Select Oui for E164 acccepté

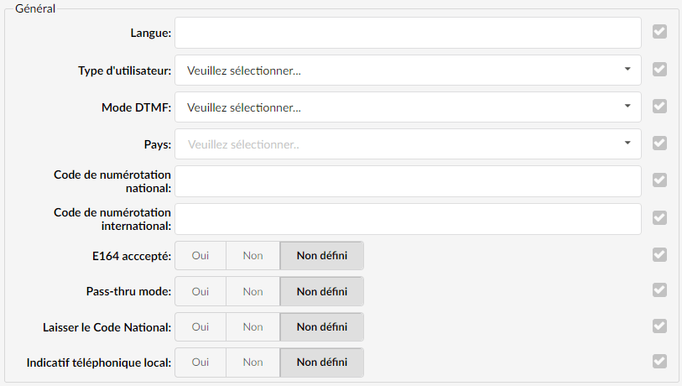(200, 255)
